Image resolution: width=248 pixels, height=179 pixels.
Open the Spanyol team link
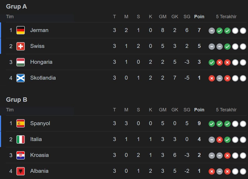tap(40, 123)
